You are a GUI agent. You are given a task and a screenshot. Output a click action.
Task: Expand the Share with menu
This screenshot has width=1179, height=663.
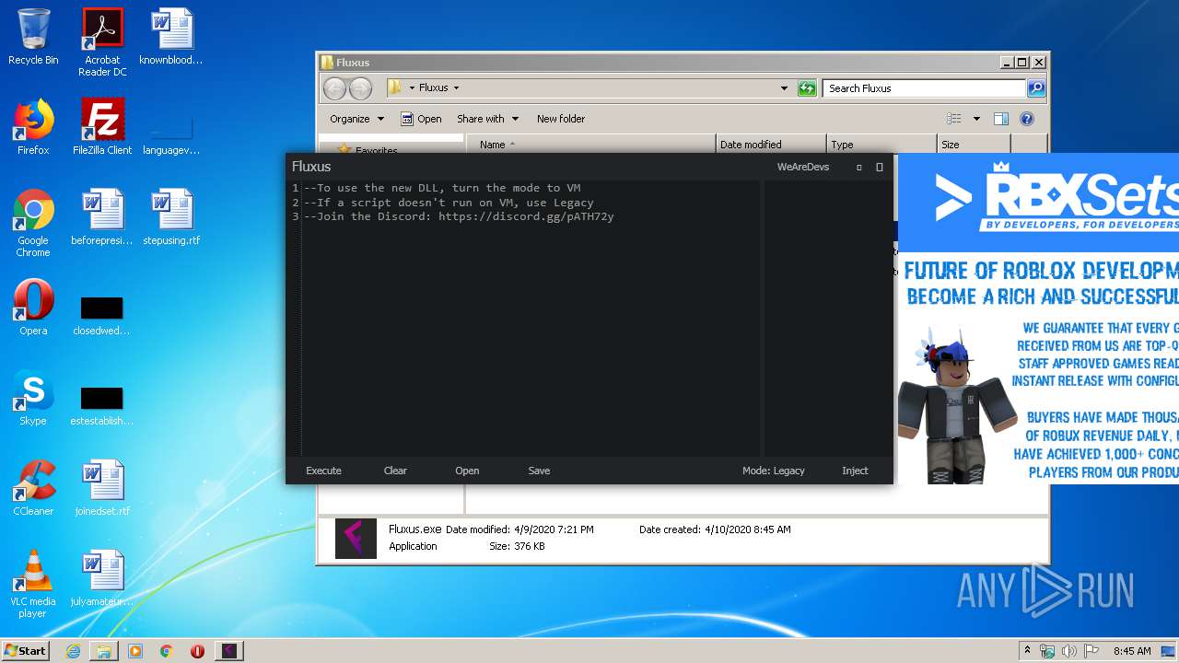(488, 119)
